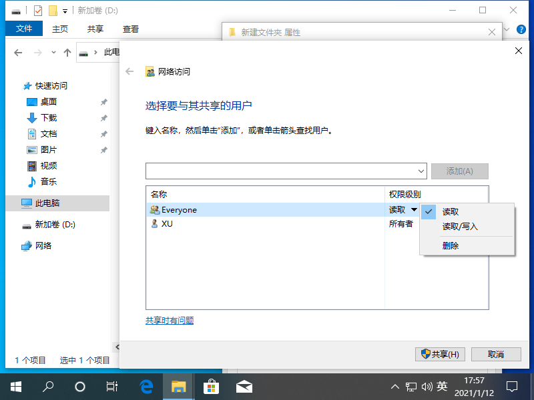Open Task View on the taskbar
This screenshot has height=400, width=534.
[112, 386]
